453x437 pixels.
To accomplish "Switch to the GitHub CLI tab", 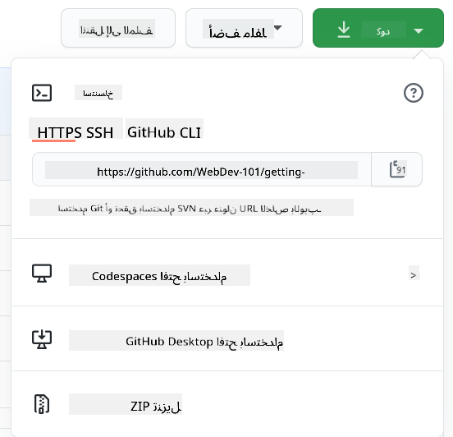I will pyautogui.click(x=164, y=132).
